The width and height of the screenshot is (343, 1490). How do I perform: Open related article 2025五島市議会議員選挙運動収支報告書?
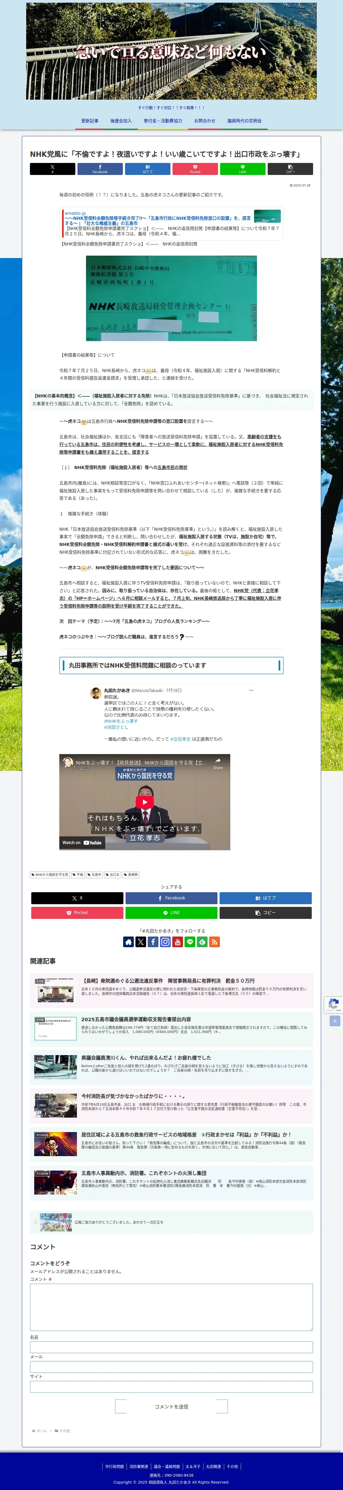[171, 1029]
